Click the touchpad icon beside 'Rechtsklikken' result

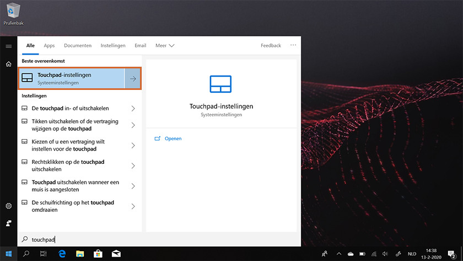coord(24,162)
